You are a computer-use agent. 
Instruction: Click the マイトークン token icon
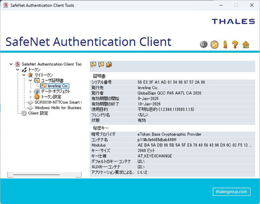click(x=31, y=75)
